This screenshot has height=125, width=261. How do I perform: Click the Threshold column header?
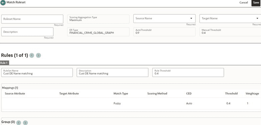tap(231, 94)
